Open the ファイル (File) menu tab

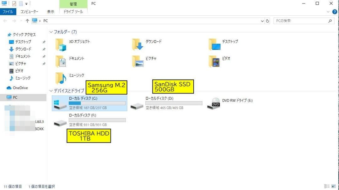8,12
